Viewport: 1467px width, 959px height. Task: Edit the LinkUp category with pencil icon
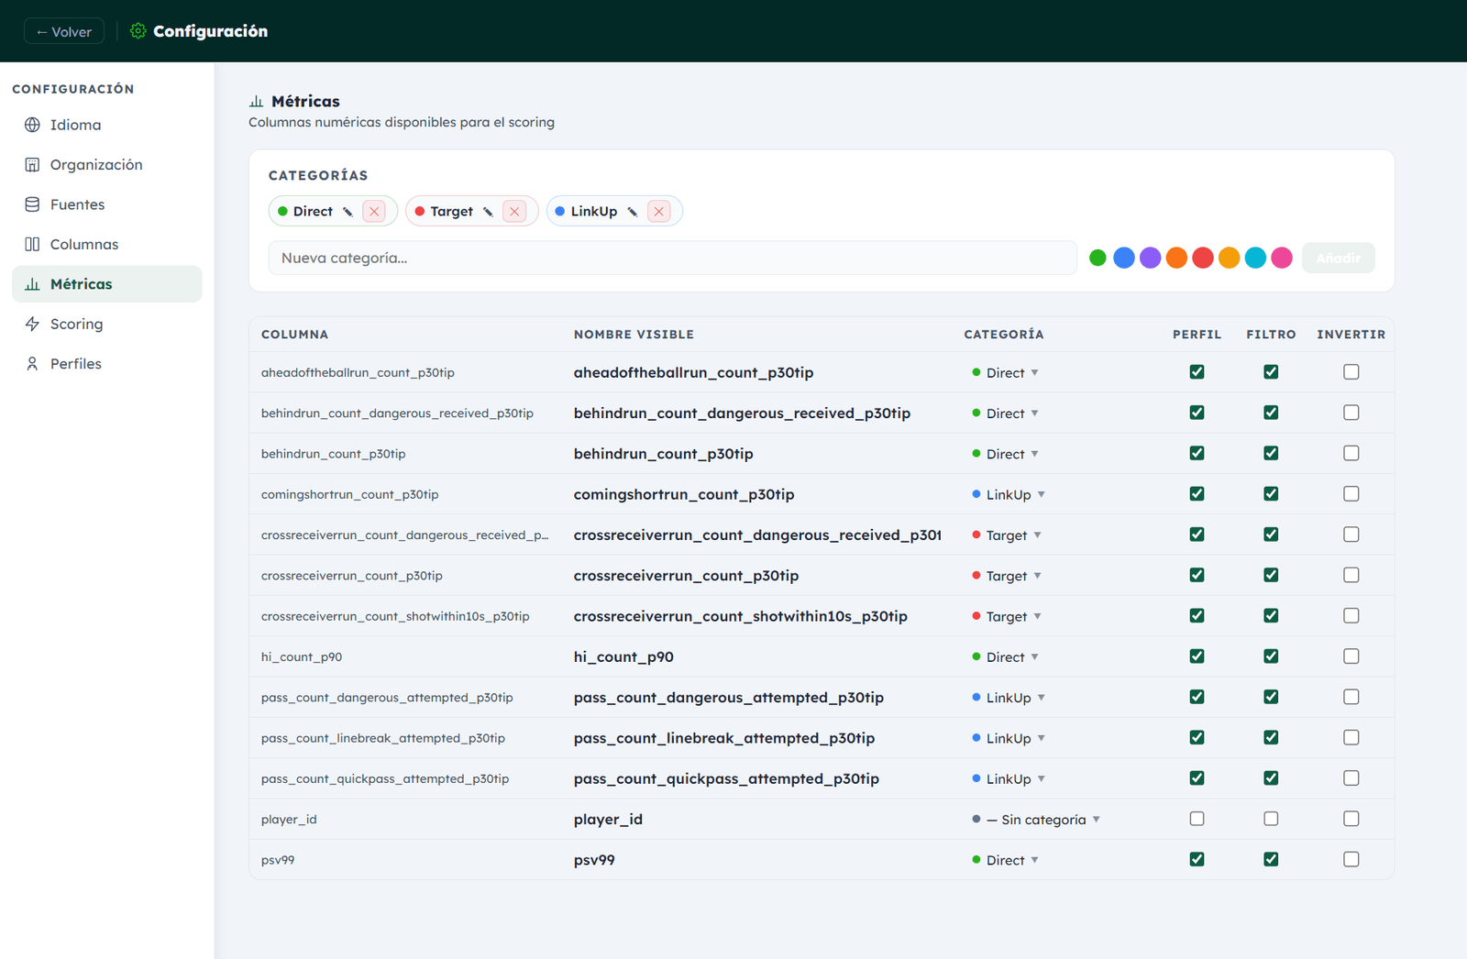coord(632,212)
